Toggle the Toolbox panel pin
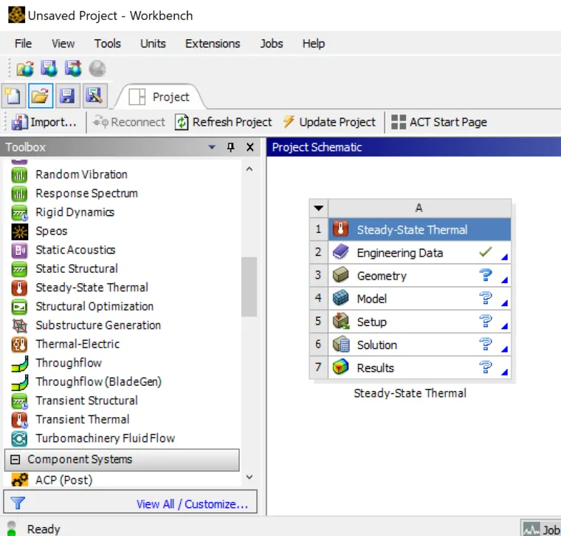This screenshot has height=536, width=561. coord(230,147)
